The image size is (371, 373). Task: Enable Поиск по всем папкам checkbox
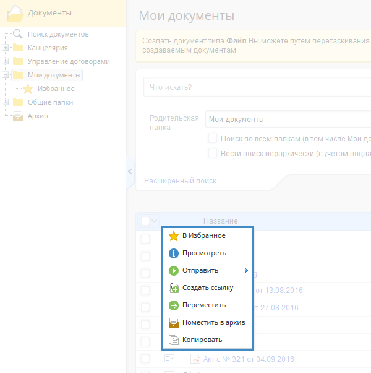213,139
